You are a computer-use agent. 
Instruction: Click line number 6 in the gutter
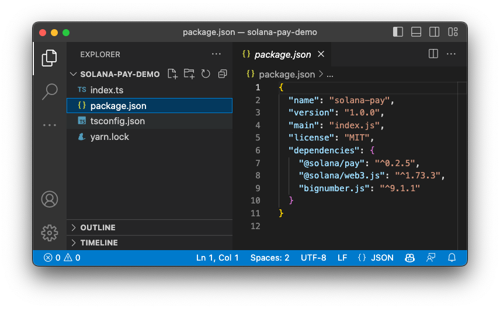pos(258,150)
